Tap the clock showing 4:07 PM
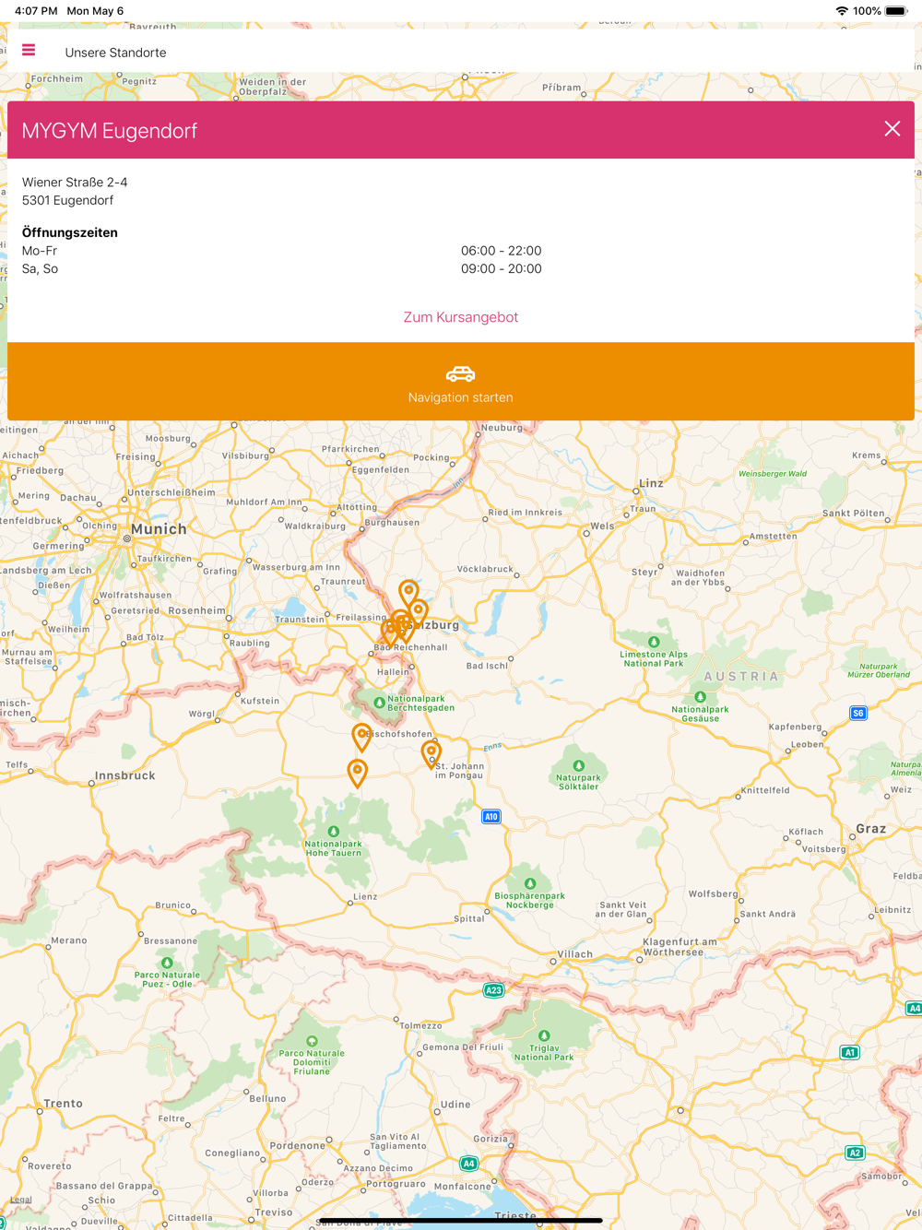The height and width of the screenshot is (1230, 922). point(36,11)
